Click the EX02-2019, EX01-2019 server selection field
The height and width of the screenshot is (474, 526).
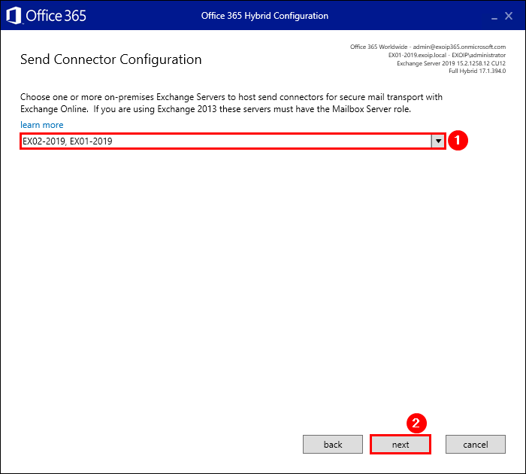click(x=224, y=141)
